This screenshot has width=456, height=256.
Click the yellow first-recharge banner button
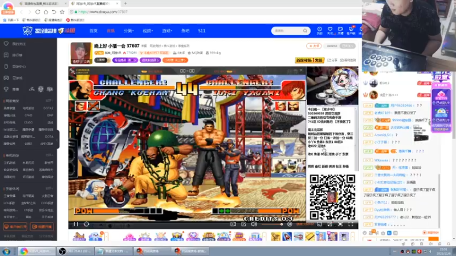point(310,60)
